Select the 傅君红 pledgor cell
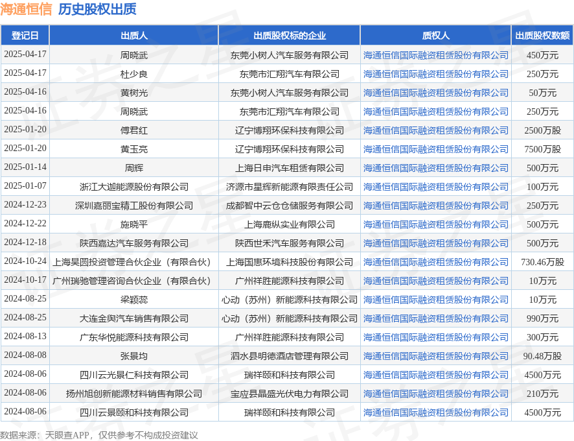This screenshot has height=441, width=574. tap(134, 130)
